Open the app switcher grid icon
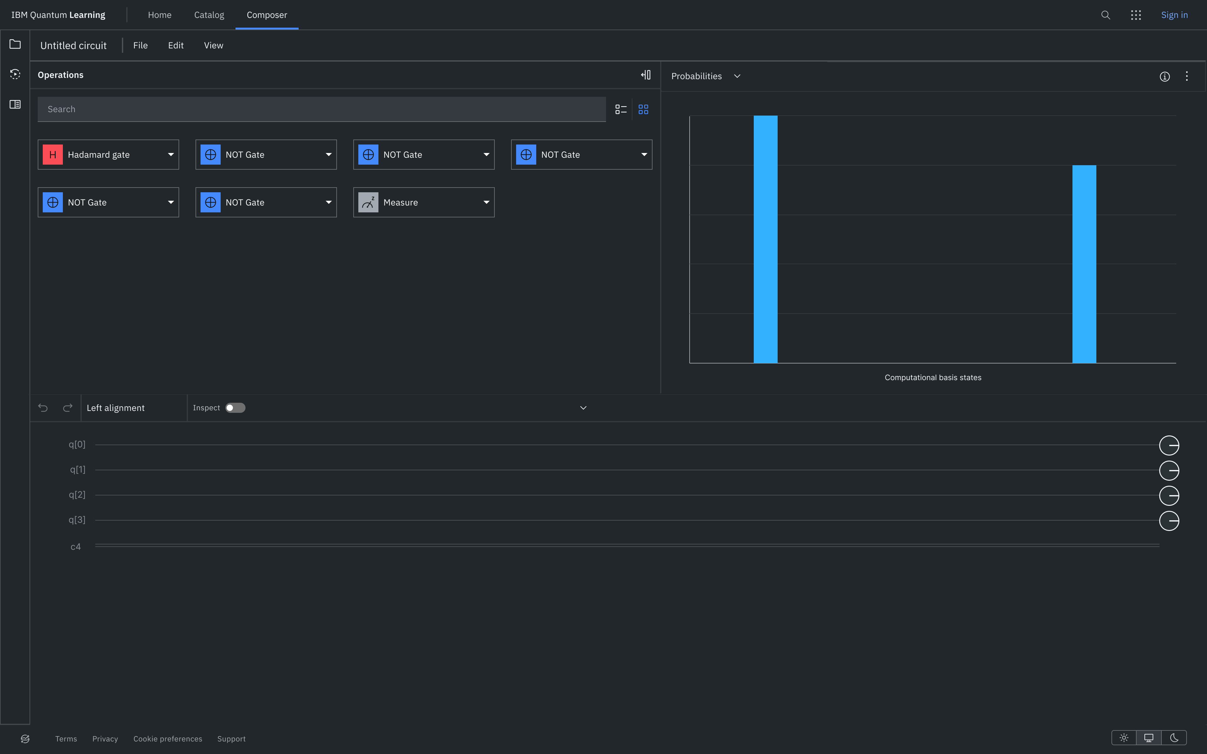The height and width of the screenshot is (754, 1207). pyautogui.click(x=1136, y=15)
